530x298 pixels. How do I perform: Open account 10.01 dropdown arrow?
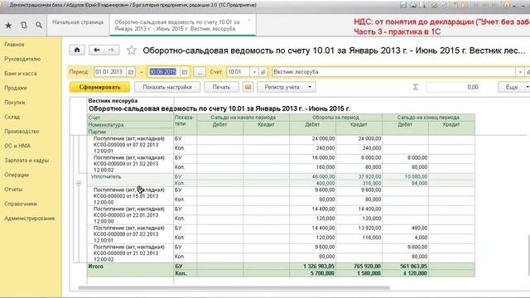click(254, 72)
